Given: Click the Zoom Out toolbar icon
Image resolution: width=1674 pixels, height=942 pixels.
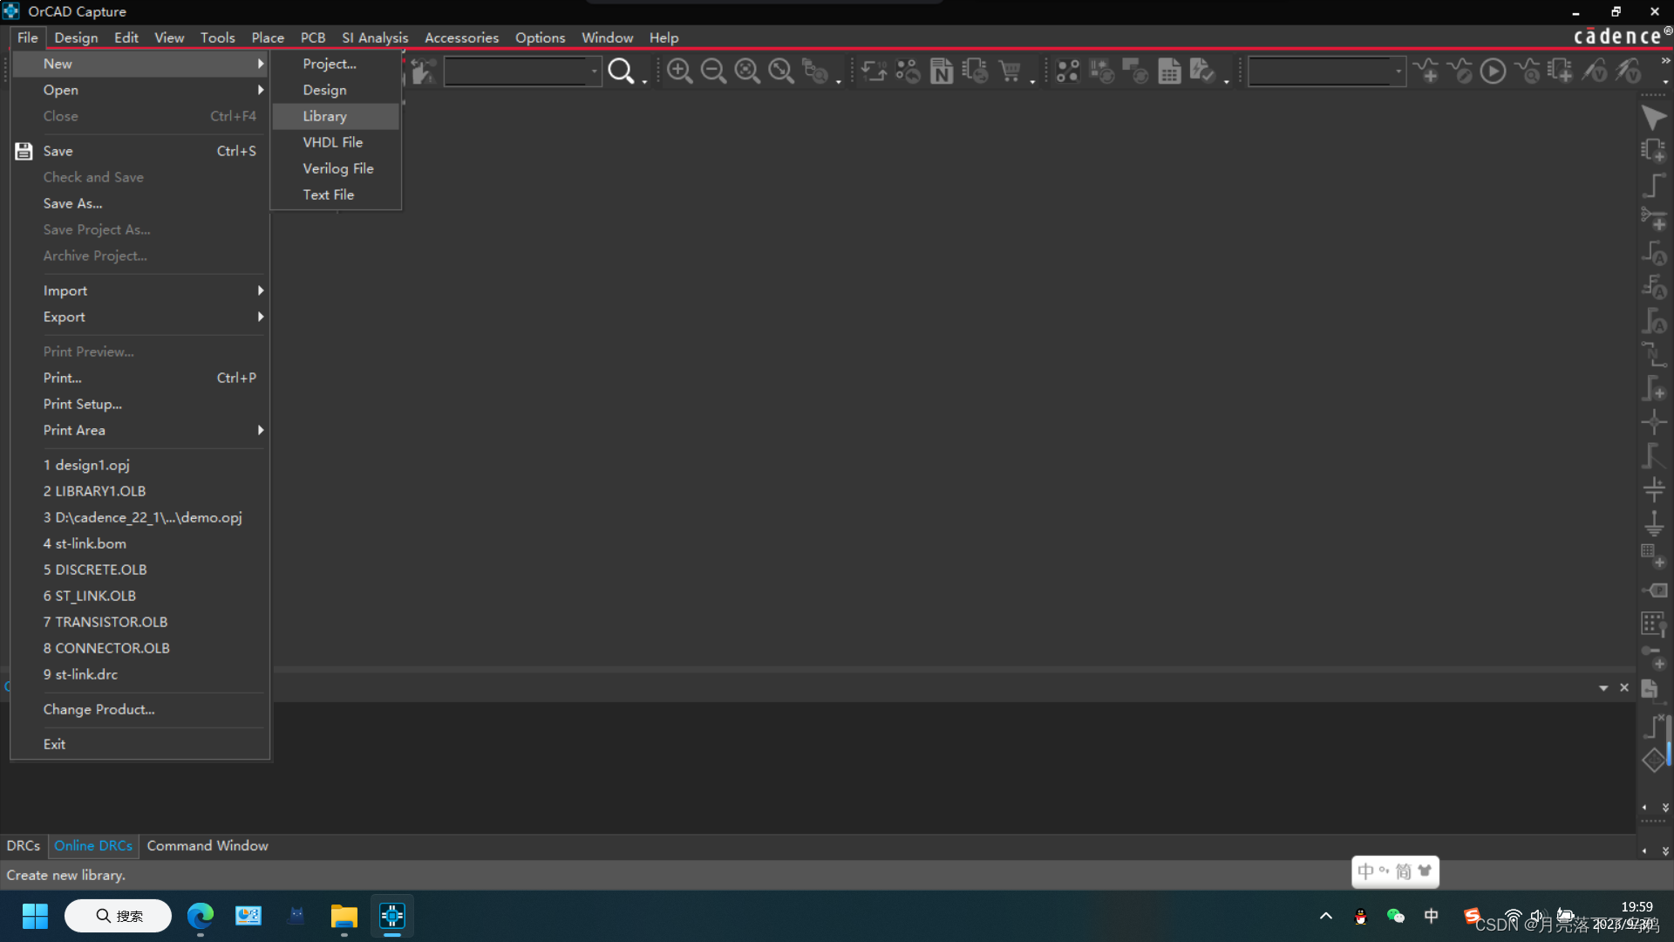Looking at the screenshot, I should click(x=713, y=71).
